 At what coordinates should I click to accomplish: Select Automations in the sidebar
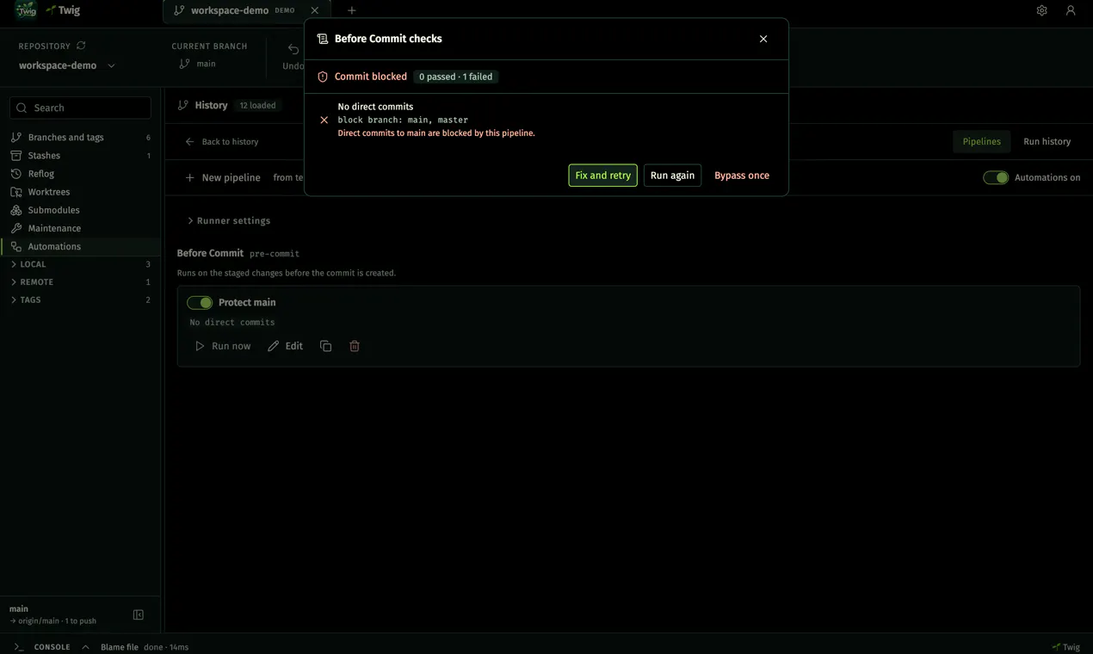(80, 246)
